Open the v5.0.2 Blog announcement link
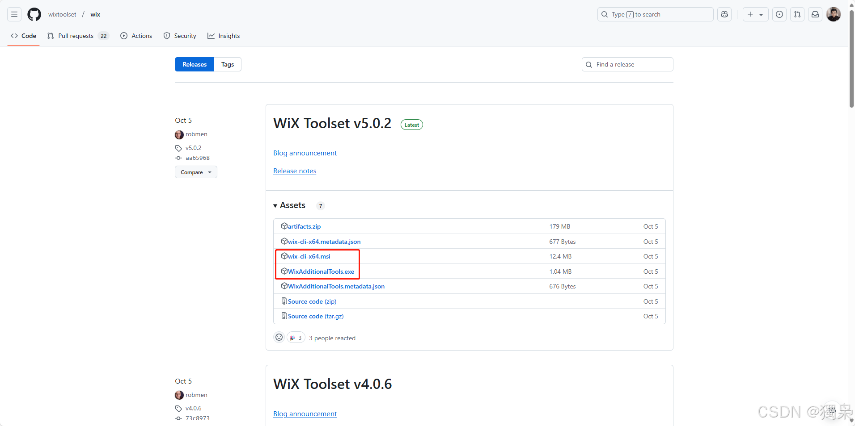The image size is (855, 426). coord(305,153)
